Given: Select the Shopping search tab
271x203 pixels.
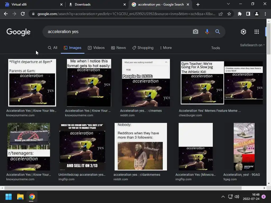Looking at the screenshot, I should tap(143, 48).
